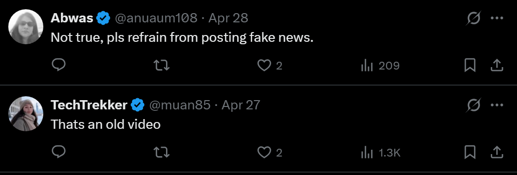Image resolution: width=517 pixels, height=175 pixels.
Task: Bookmark Abwas's tweet
Action: [470, 65]
